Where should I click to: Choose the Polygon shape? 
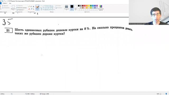pyautogui.click(x=51, y=6)
